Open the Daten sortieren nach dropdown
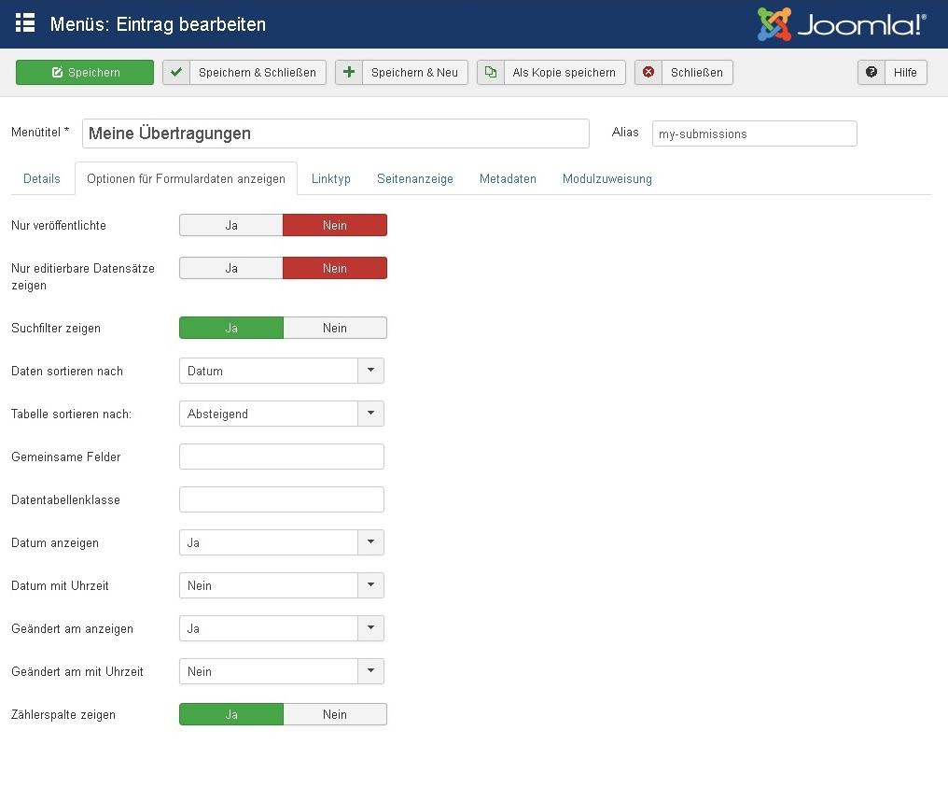Viewport: 948px width, 801px height. tap(281, 371)
